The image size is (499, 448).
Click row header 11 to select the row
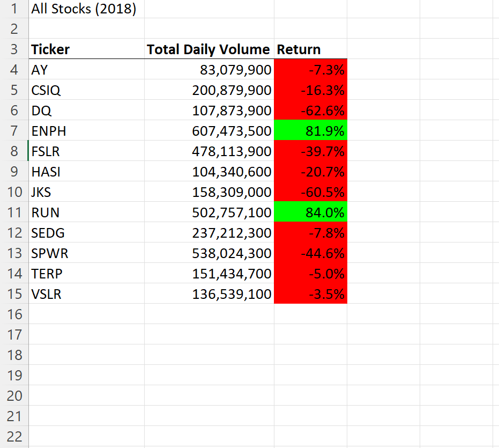pos(13,212)
